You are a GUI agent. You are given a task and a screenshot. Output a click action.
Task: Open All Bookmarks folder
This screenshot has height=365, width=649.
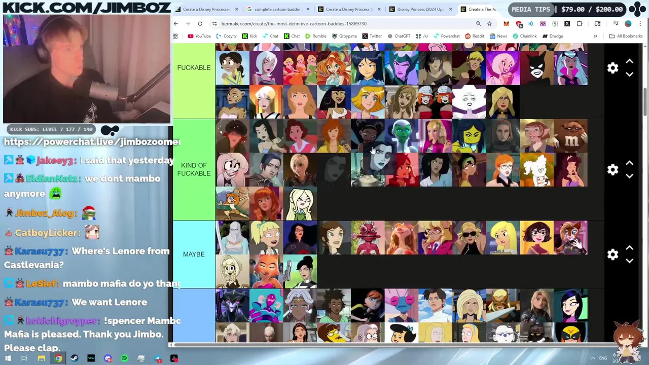point(626,36)
